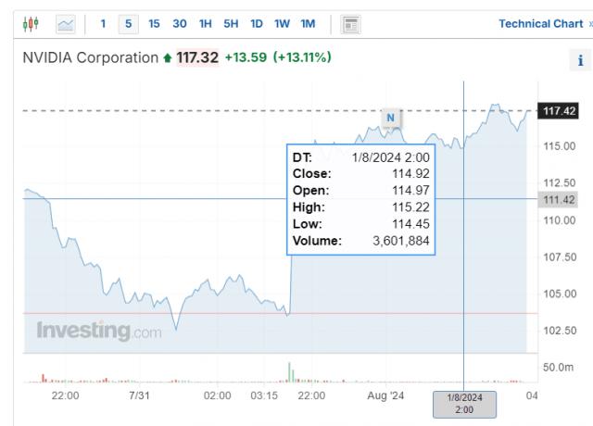Select the 5-minute interval
This screenshot has height=426, width=593.
coord(128,23)
